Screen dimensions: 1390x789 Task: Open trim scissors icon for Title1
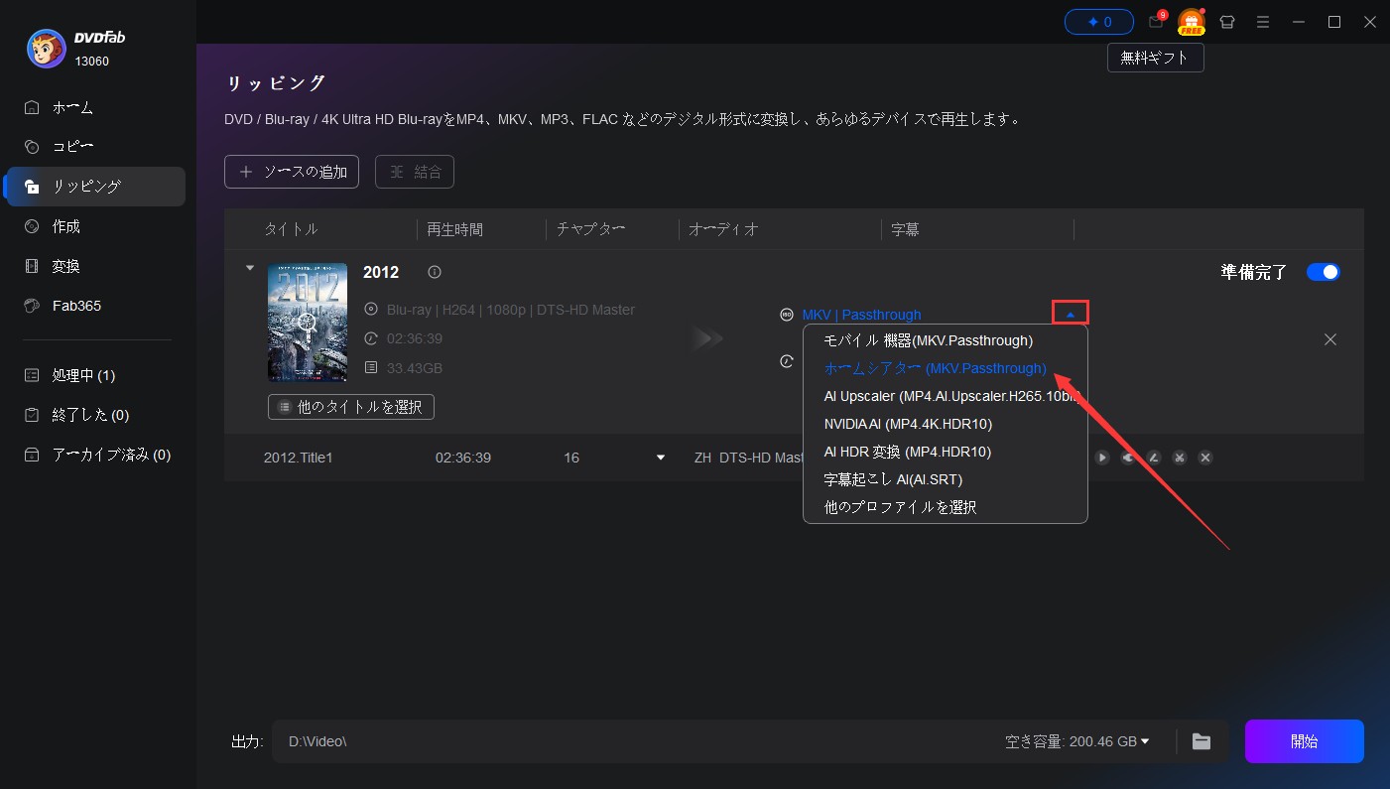pos(1180,458)
